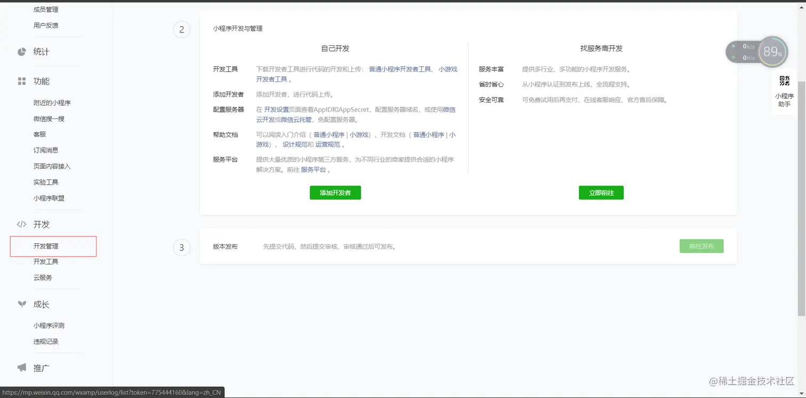Open 用户反馈 in the sidebar
The width and height of the screenshot is (806, 398).
click(x=46, y=26)
